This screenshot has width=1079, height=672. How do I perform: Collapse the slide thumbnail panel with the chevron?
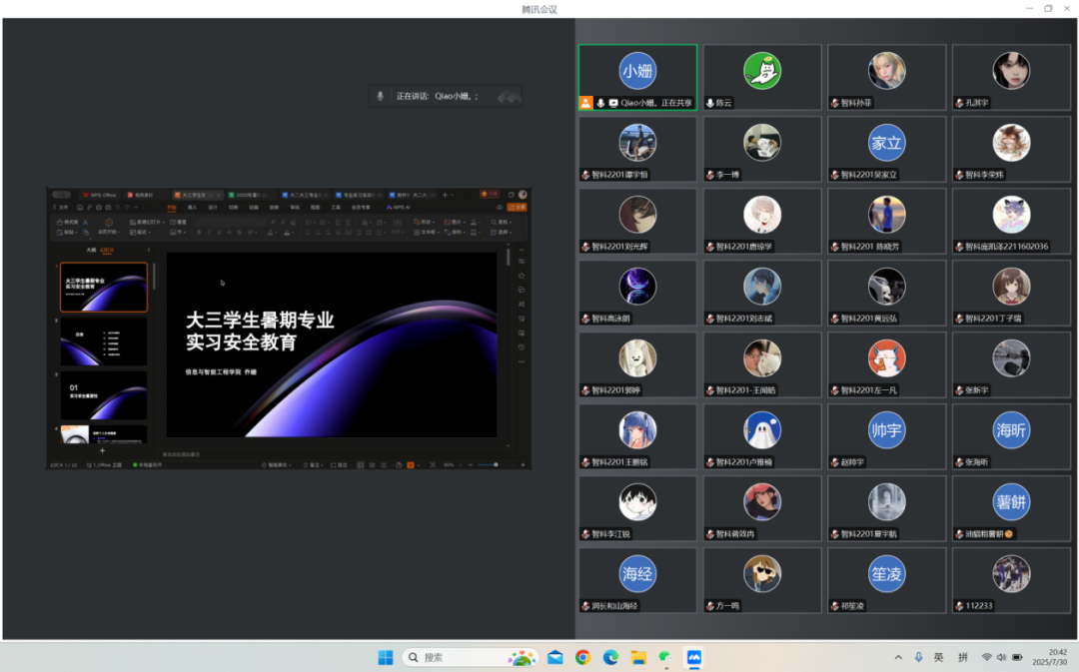coord(149,250)
